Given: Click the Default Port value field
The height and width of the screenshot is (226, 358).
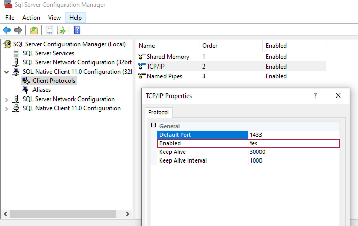Looking at the screenshot, I should (x=294, y=135).
